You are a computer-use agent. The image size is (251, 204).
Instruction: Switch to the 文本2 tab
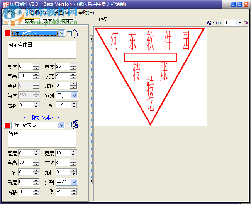[x=49, y=21]
